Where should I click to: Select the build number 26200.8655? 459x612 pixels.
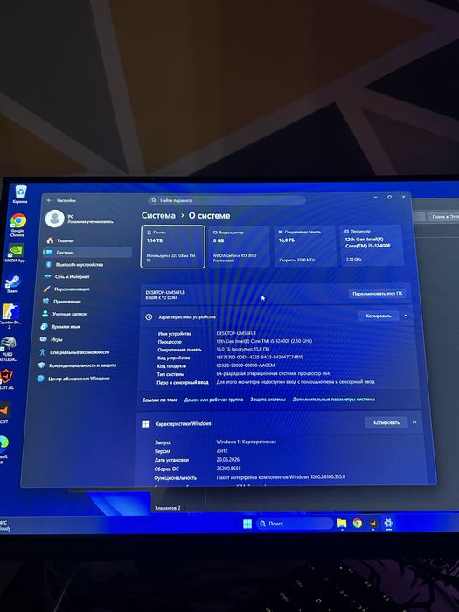[229, 469]
